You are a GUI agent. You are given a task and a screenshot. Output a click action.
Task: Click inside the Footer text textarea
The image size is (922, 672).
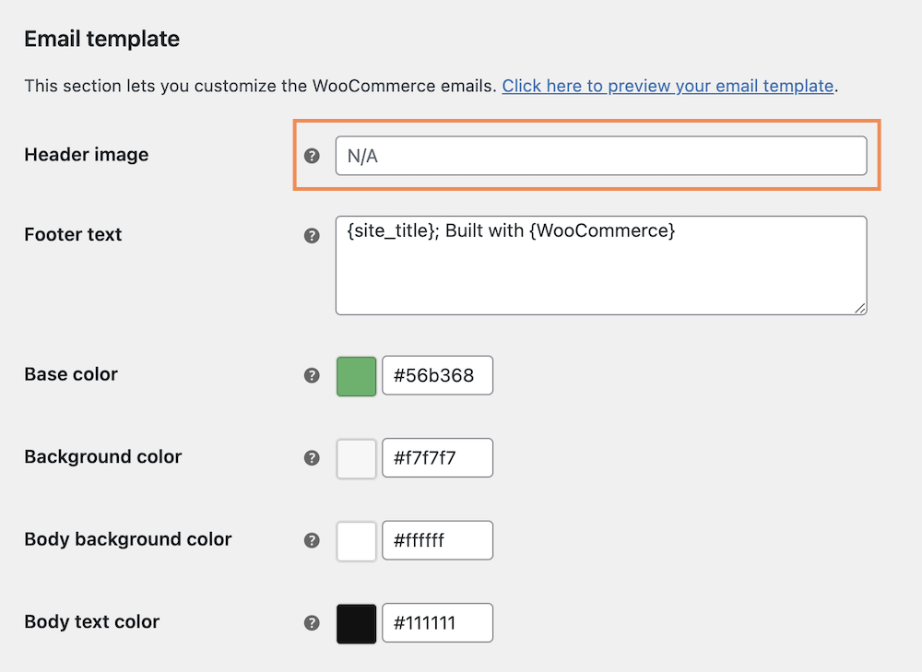pos(599,265)
